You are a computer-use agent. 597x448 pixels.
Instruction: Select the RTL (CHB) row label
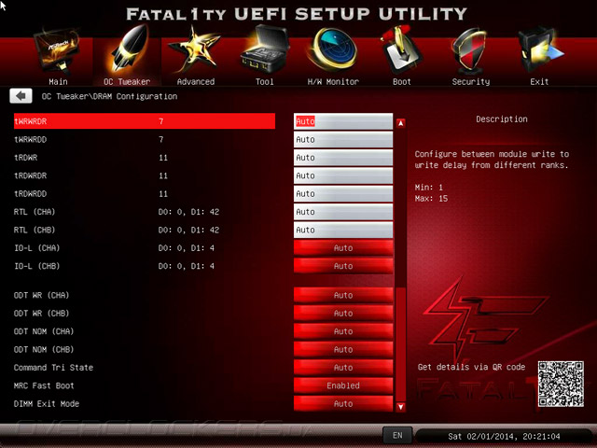click(x=35, y=230)
